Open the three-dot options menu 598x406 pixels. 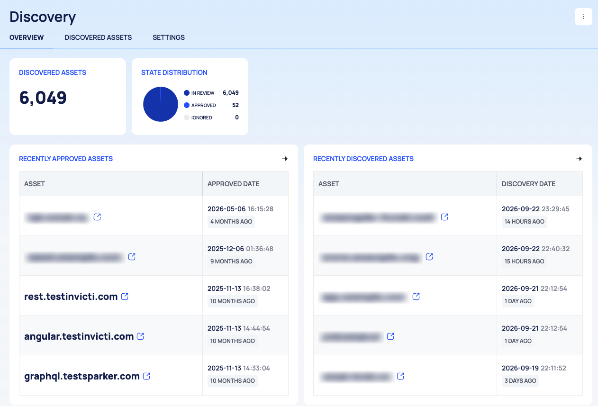[583, 17]
